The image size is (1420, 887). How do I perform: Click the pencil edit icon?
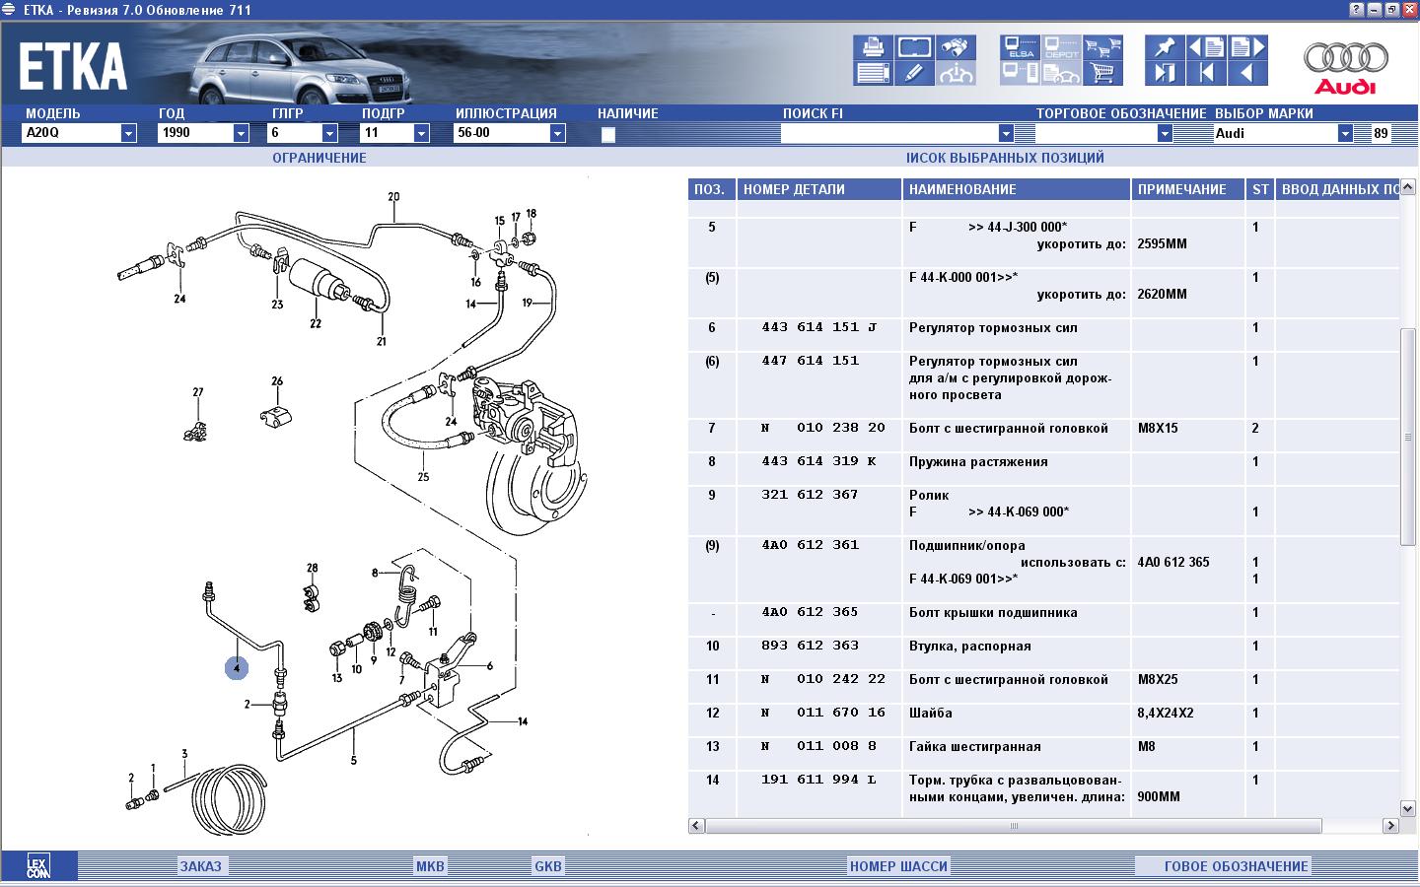(x=914, y=73)
